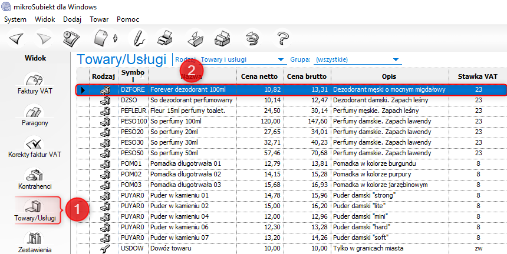The height and width of the screenshot is (254, 507).
Task: Click the PESO20 symbol cell
Action: click(x=133, y=132)
